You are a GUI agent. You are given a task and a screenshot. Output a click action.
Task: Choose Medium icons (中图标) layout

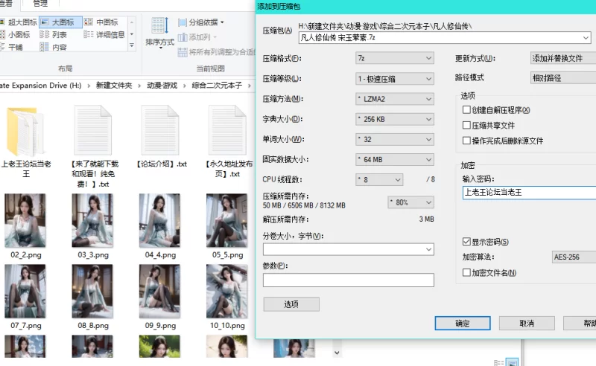point(101,22)
